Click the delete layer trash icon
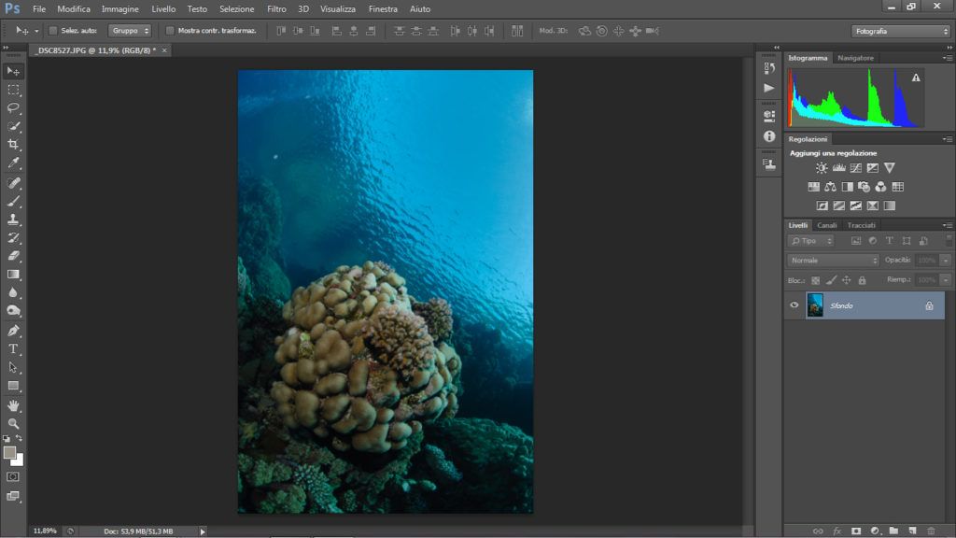The image size is (956, 538). tap(931, 531)
